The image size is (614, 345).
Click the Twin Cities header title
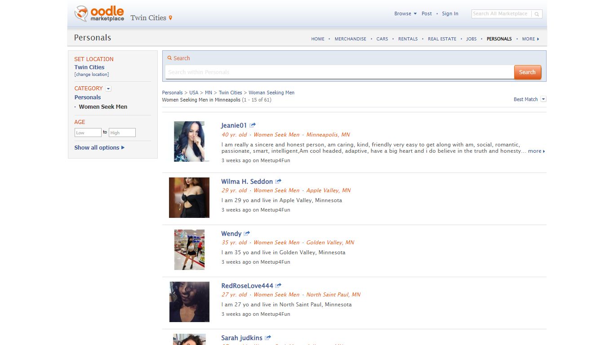[148, 18]
